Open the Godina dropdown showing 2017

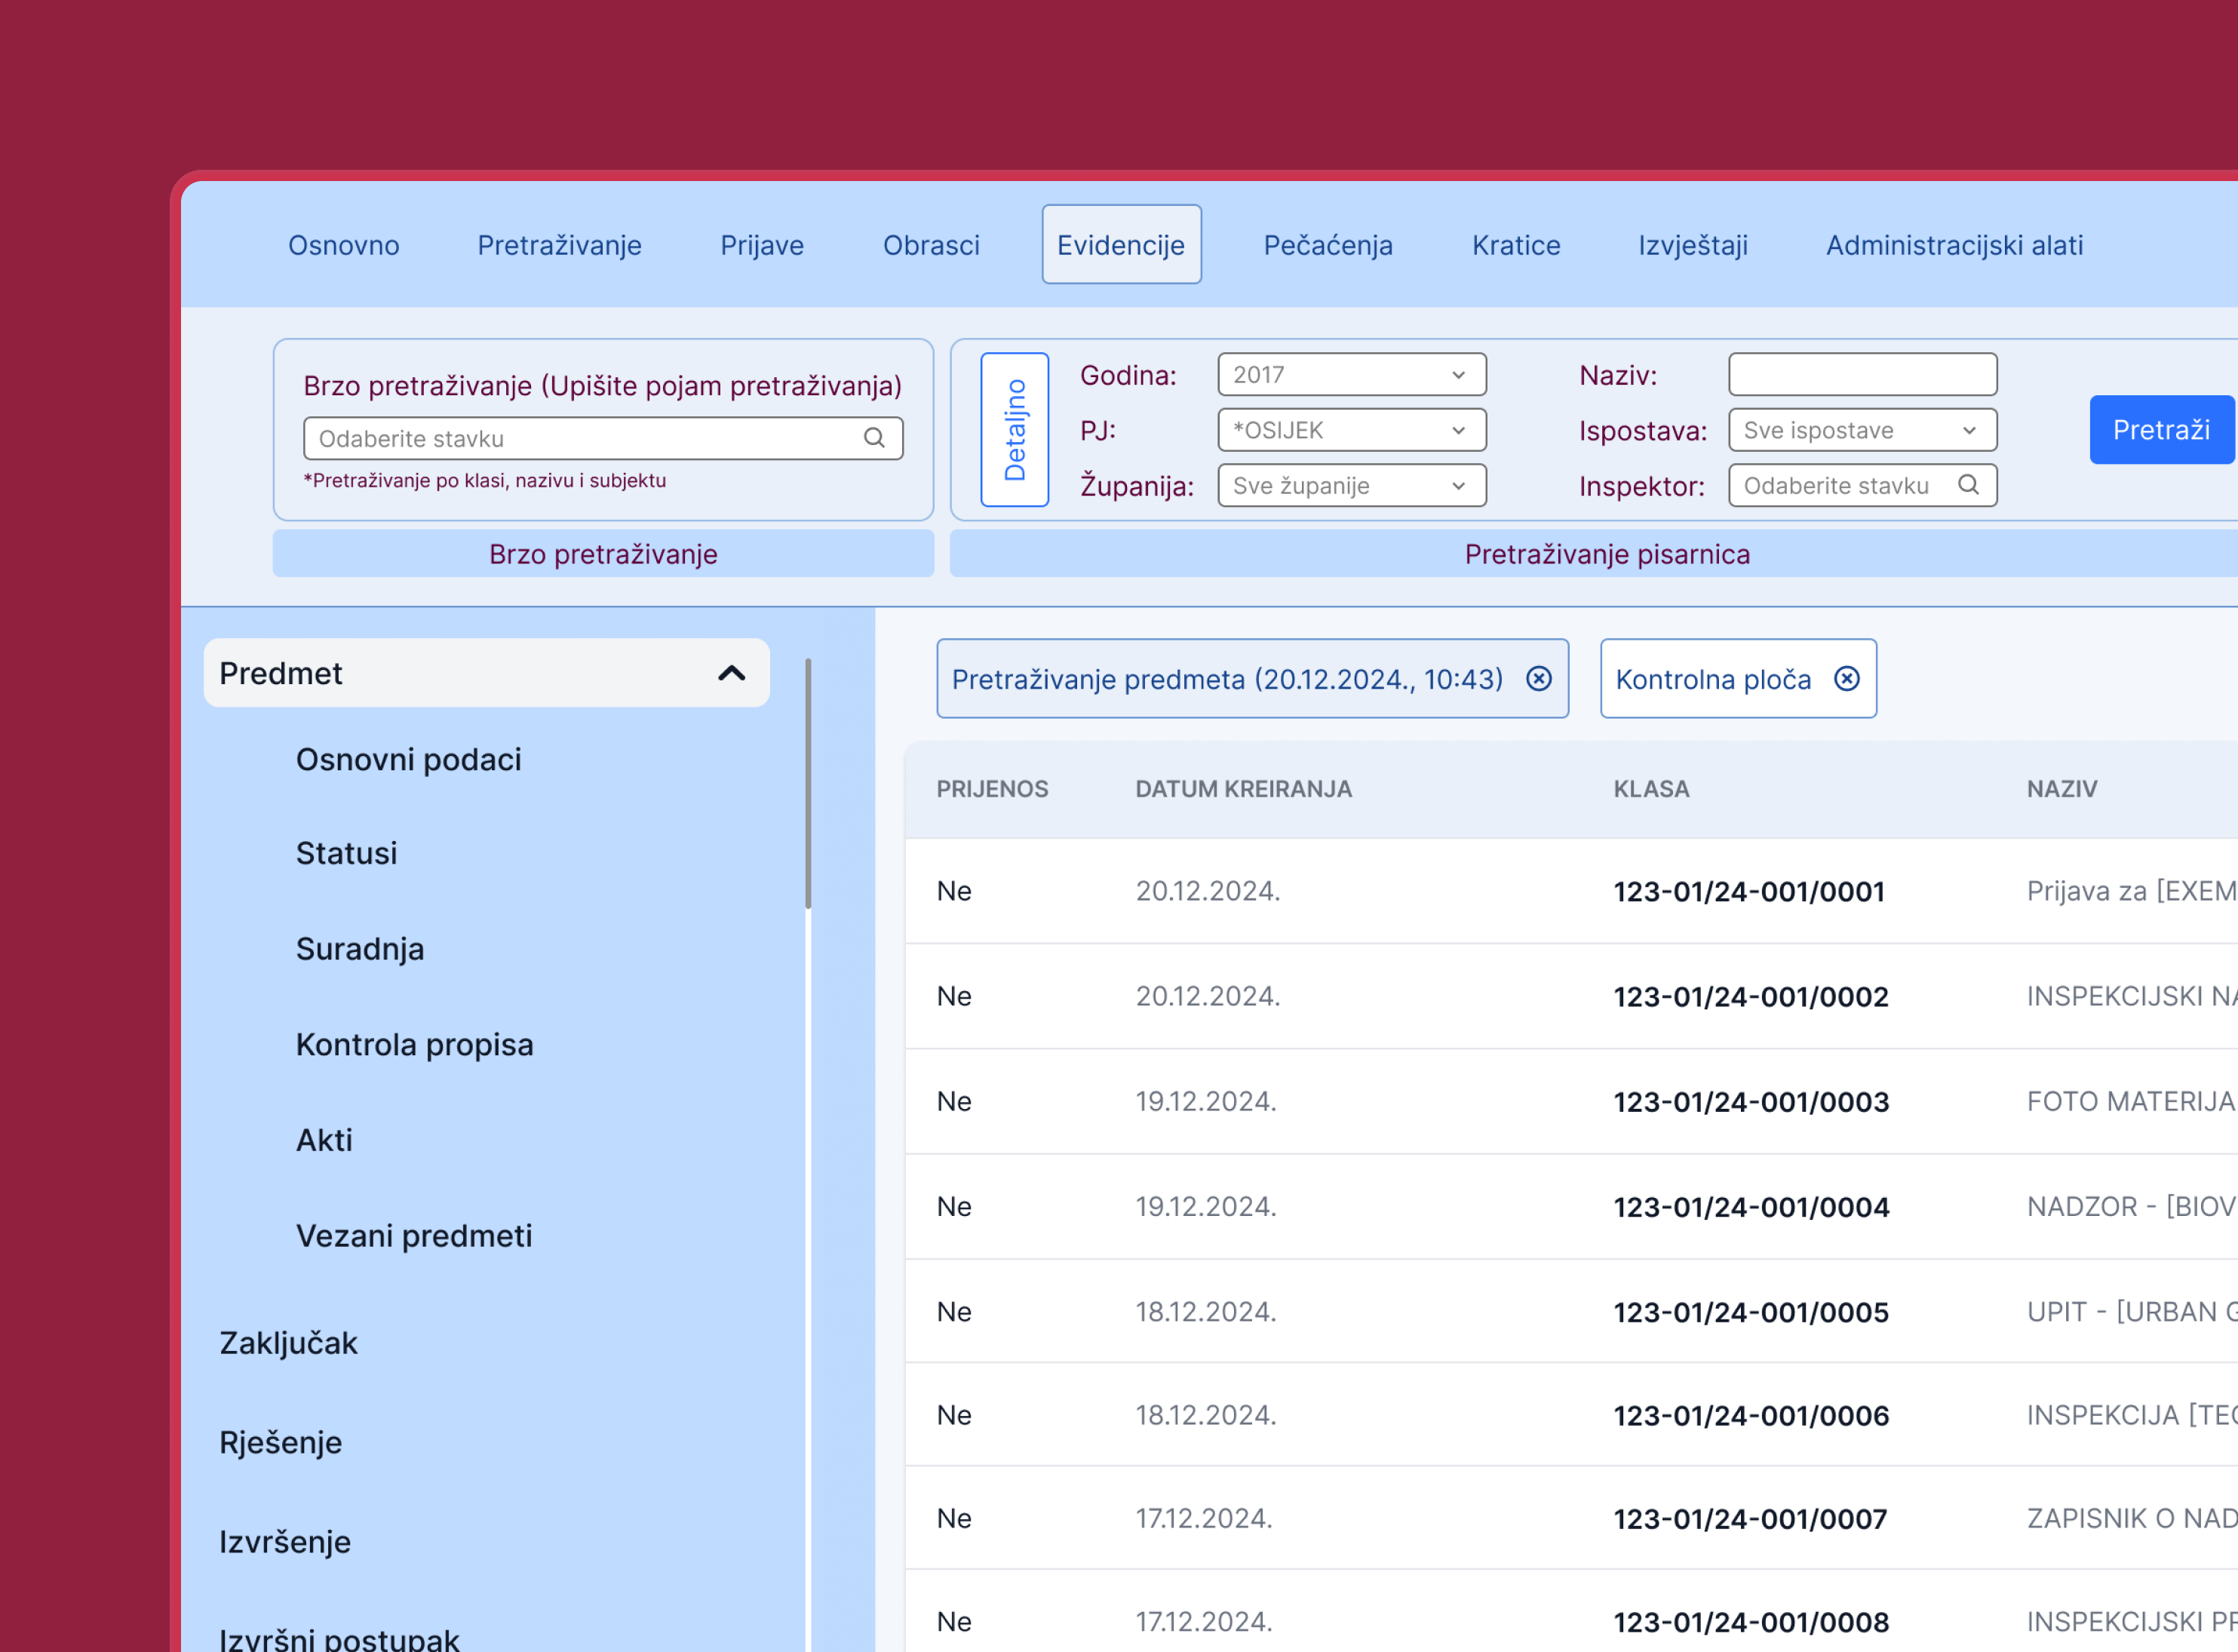coord(1351,375)
